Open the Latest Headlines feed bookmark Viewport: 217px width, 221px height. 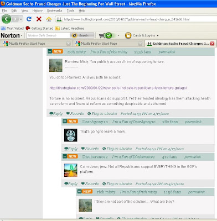[x=70, y=28]
